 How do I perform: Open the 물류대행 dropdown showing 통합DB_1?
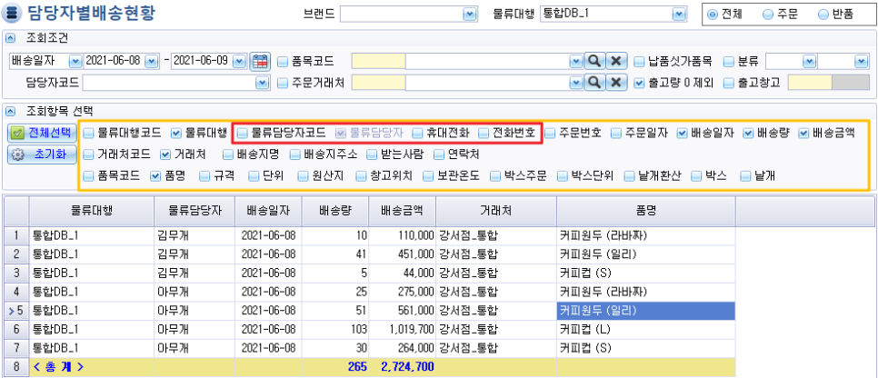click(x=679, y=15)
